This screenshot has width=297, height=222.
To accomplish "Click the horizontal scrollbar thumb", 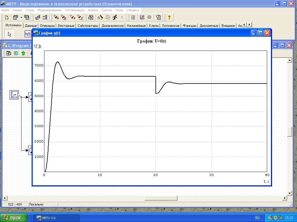I will coord(161,198).
